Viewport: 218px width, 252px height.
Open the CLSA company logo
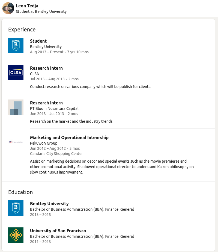coord(16,72)
